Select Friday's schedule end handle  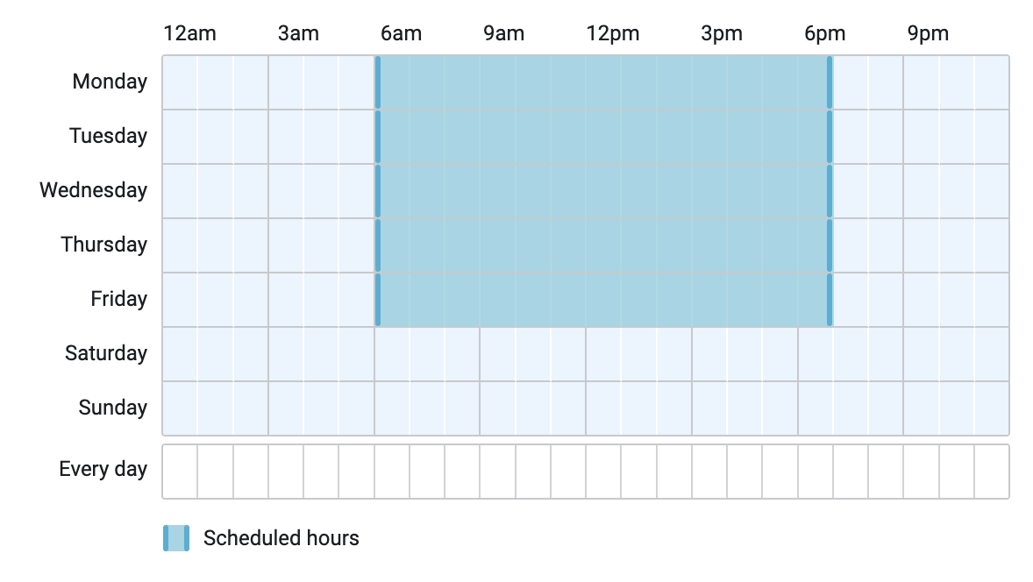[830, 300]
